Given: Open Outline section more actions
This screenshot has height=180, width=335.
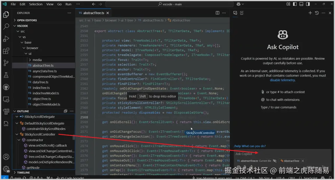Looking at the screenshot, I should [x=72, y=111].
